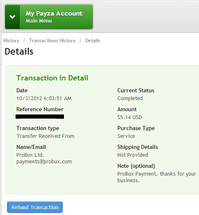The height and width of the screenshot is (215, 199).
Task: Click the Details page heading
Action: (19, 51)
